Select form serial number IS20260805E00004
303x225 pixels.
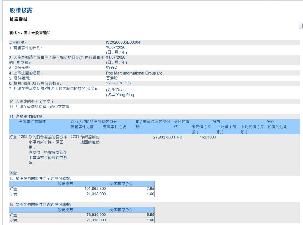123,42
